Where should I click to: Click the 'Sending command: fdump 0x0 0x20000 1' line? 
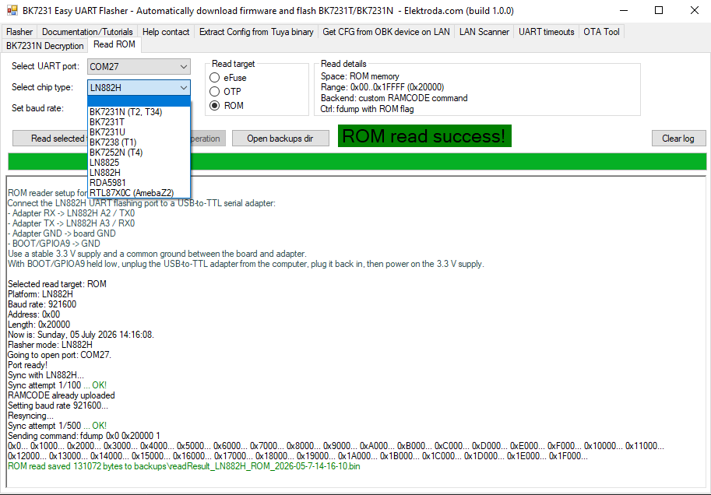tap(84, 436)
